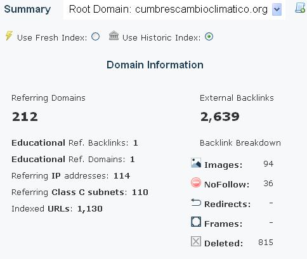Click the Frames square icon
The width and height of the screenshot is (307, 259).
(196, 222)
